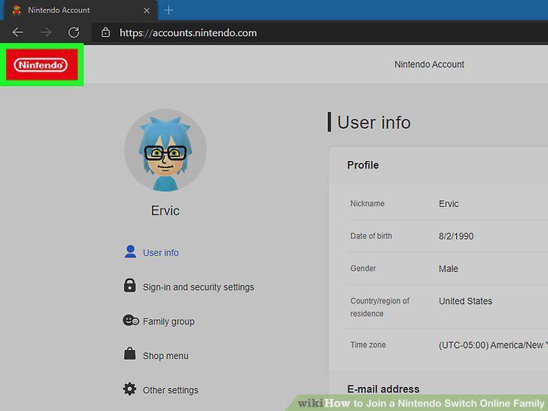Click the Time zone label
Viewport: 548px width, 411px height.
(x=368, y=345)
